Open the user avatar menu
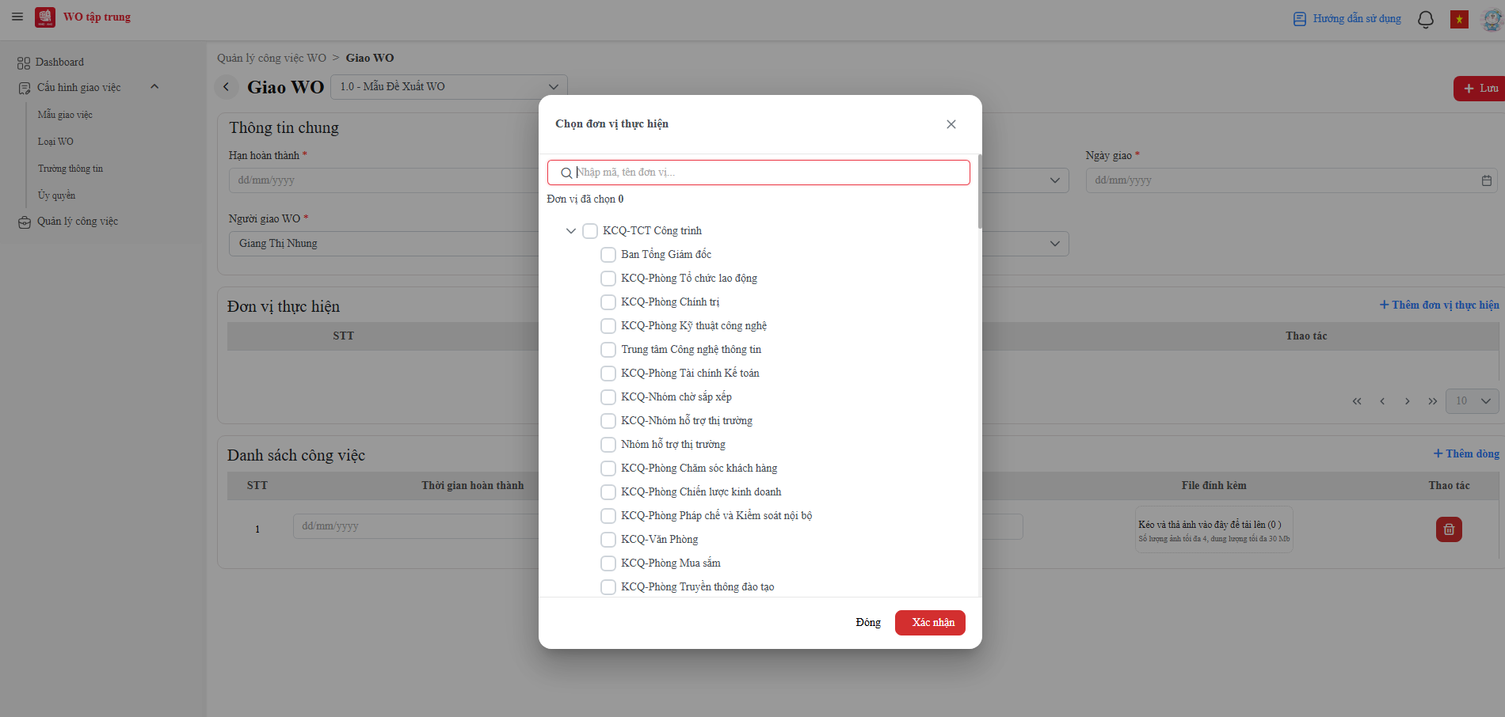This screenshot has height=717, width=1505. pyautogui.click(x=1492, y=19)
